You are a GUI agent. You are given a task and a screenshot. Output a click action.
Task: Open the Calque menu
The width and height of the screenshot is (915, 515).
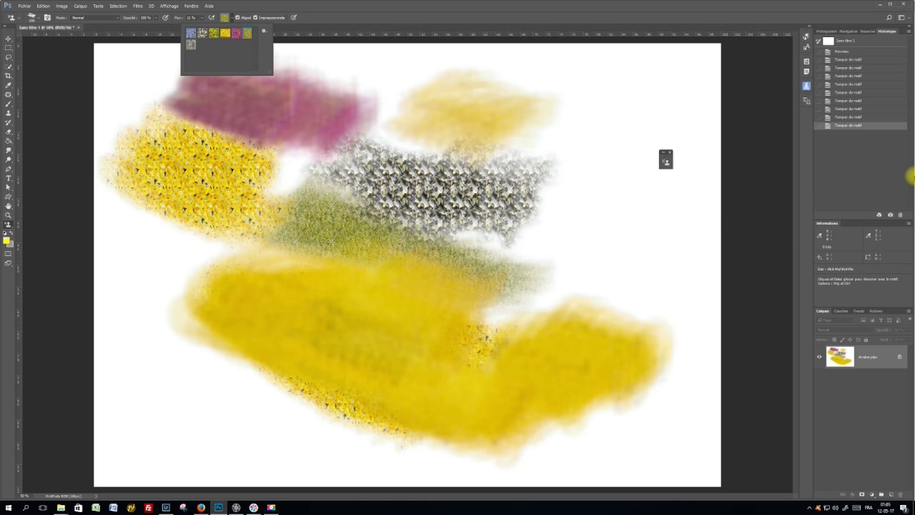tap(80, 6)
